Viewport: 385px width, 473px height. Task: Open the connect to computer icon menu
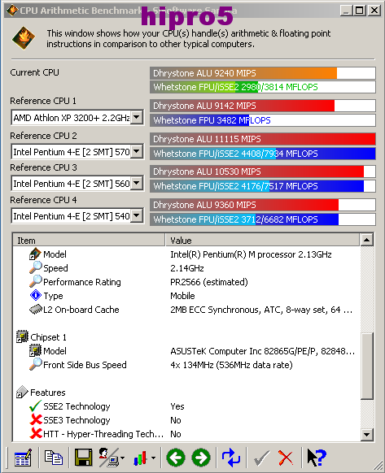point(108,458)
